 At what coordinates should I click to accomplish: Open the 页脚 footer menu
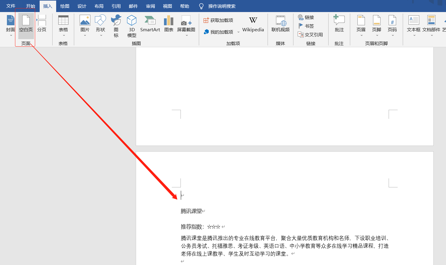(377, 26)
